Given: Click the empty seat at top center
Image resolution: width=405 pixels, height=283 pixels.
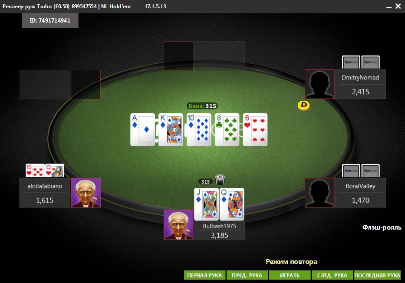Looking at the screenshot, I should (x=204, y=56).
